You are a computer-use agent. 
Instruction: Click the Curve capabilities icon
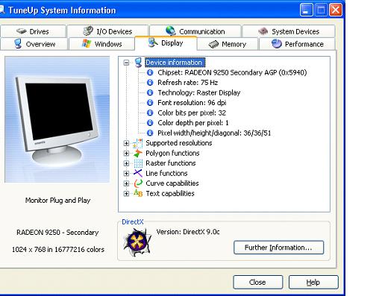(138, 183)
